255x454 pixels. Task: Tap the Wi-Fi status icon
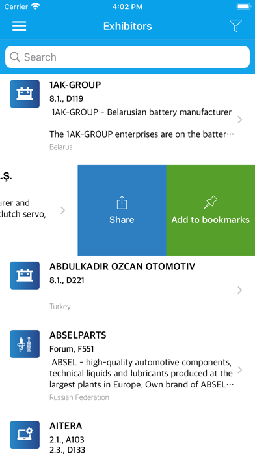[36, 7]
